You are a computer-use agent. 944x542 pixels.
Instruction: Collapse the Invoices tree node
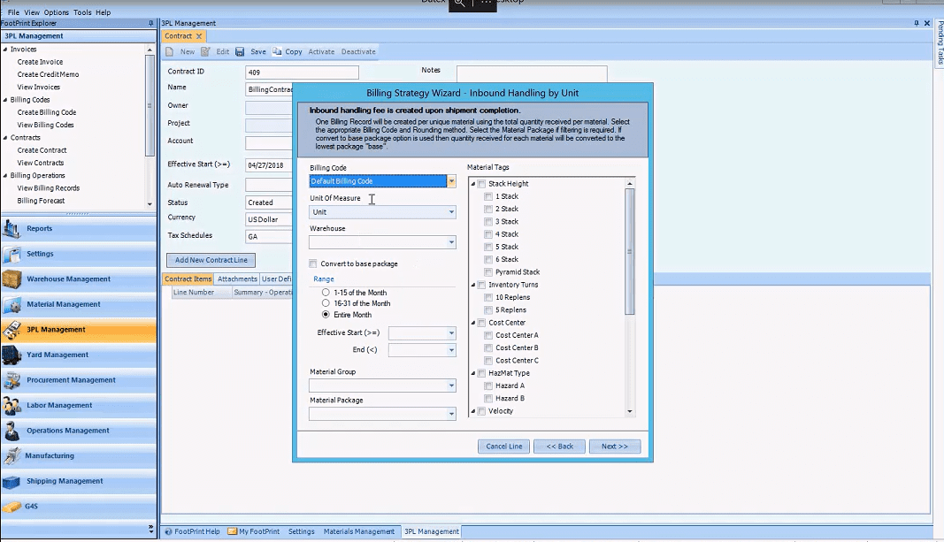pyautogui.click(x=5, y=50)
